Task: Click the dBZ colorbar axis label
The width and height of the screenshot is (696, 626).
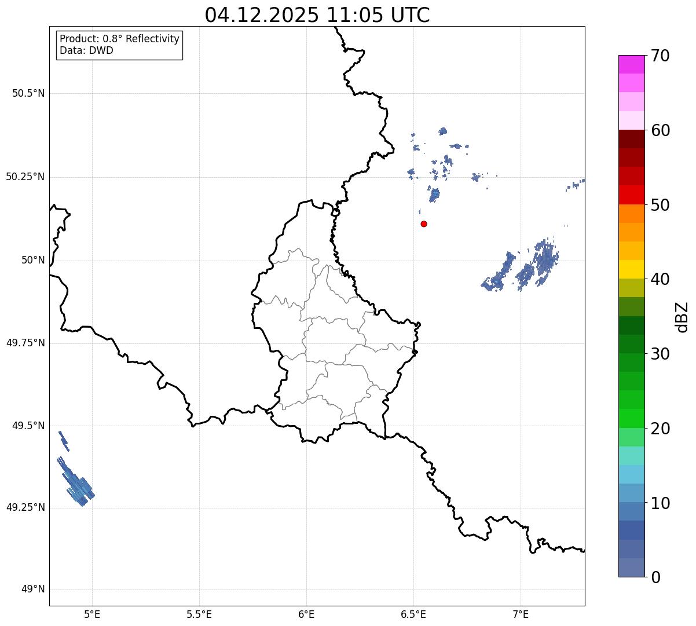Action: pyautogui.click(x=682, y=316)
